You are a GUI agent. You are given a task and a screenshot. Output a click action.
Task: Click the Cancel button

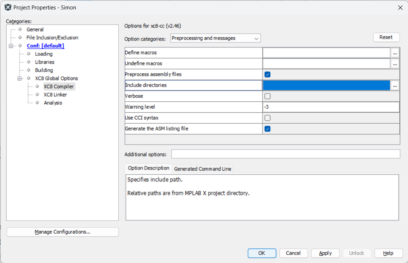click(293, 253)
